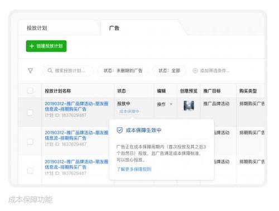279x211 pixels.
Task: Open 了解更多保障规则 link
Action: [134, 169]
